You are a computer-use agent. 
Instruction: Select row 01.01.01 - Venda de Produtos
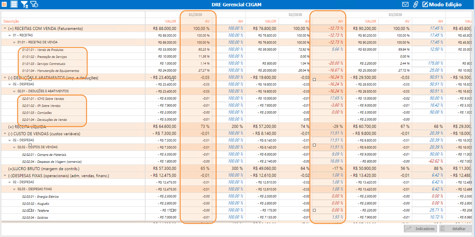tap(43, 50)
